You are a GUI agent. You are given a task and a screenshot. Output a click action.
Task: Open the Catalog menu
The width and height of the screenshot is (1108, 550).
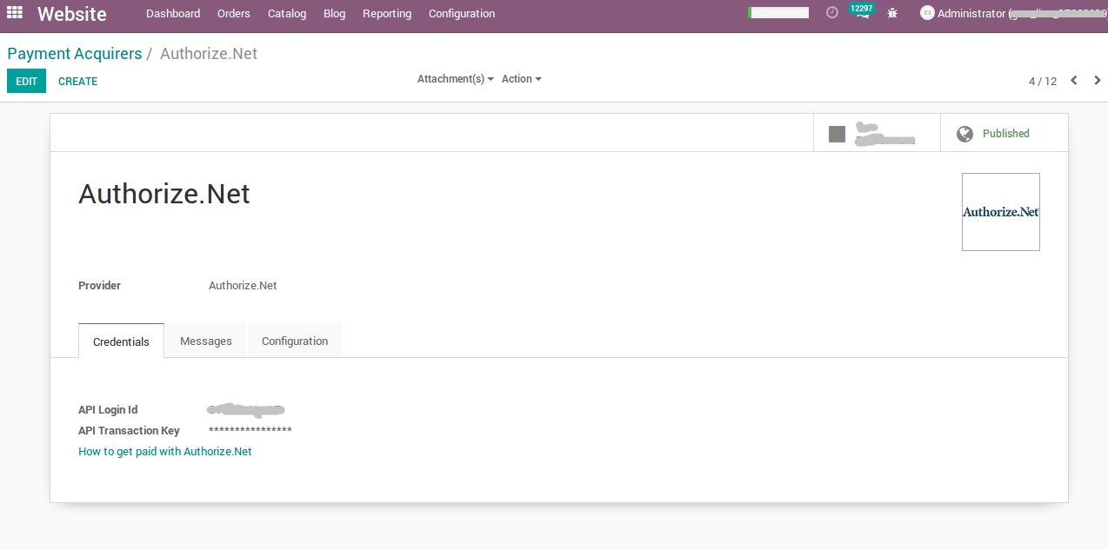click(x=287, y=13)
